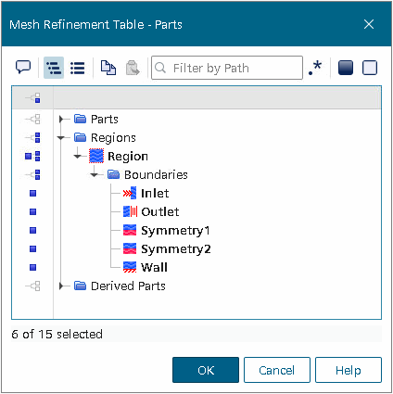Click the grayed paste selection icon
The image size is (393, 394).
coord(133,68)
